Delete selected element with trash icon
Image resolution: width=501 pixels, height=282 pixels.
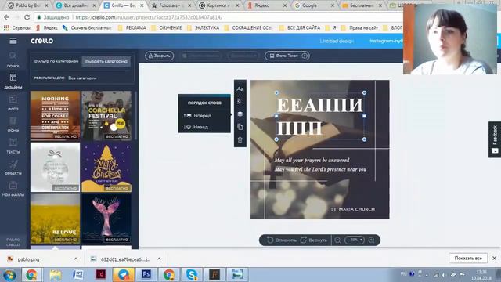tap(240, 139)
